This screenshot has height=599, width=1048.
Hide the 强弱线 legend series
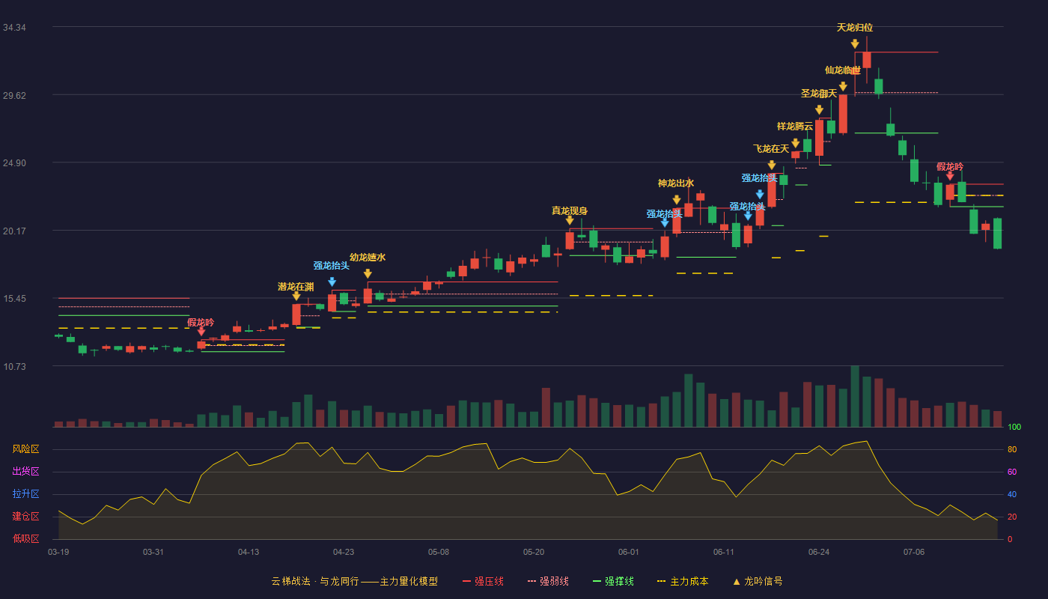(548, 581)
